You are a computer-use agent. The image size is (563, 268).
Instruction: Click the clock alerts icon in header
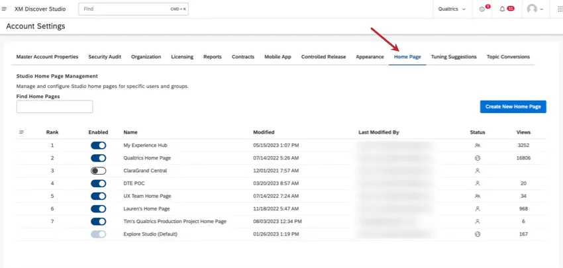(482, 9)
